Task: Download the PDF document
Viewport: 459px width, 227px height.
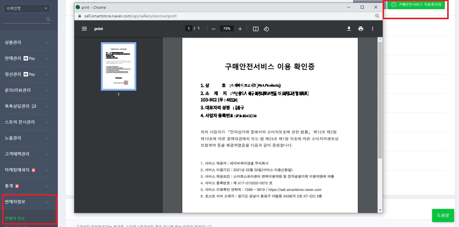Action: pyautogui.click(x=349, y=29)
